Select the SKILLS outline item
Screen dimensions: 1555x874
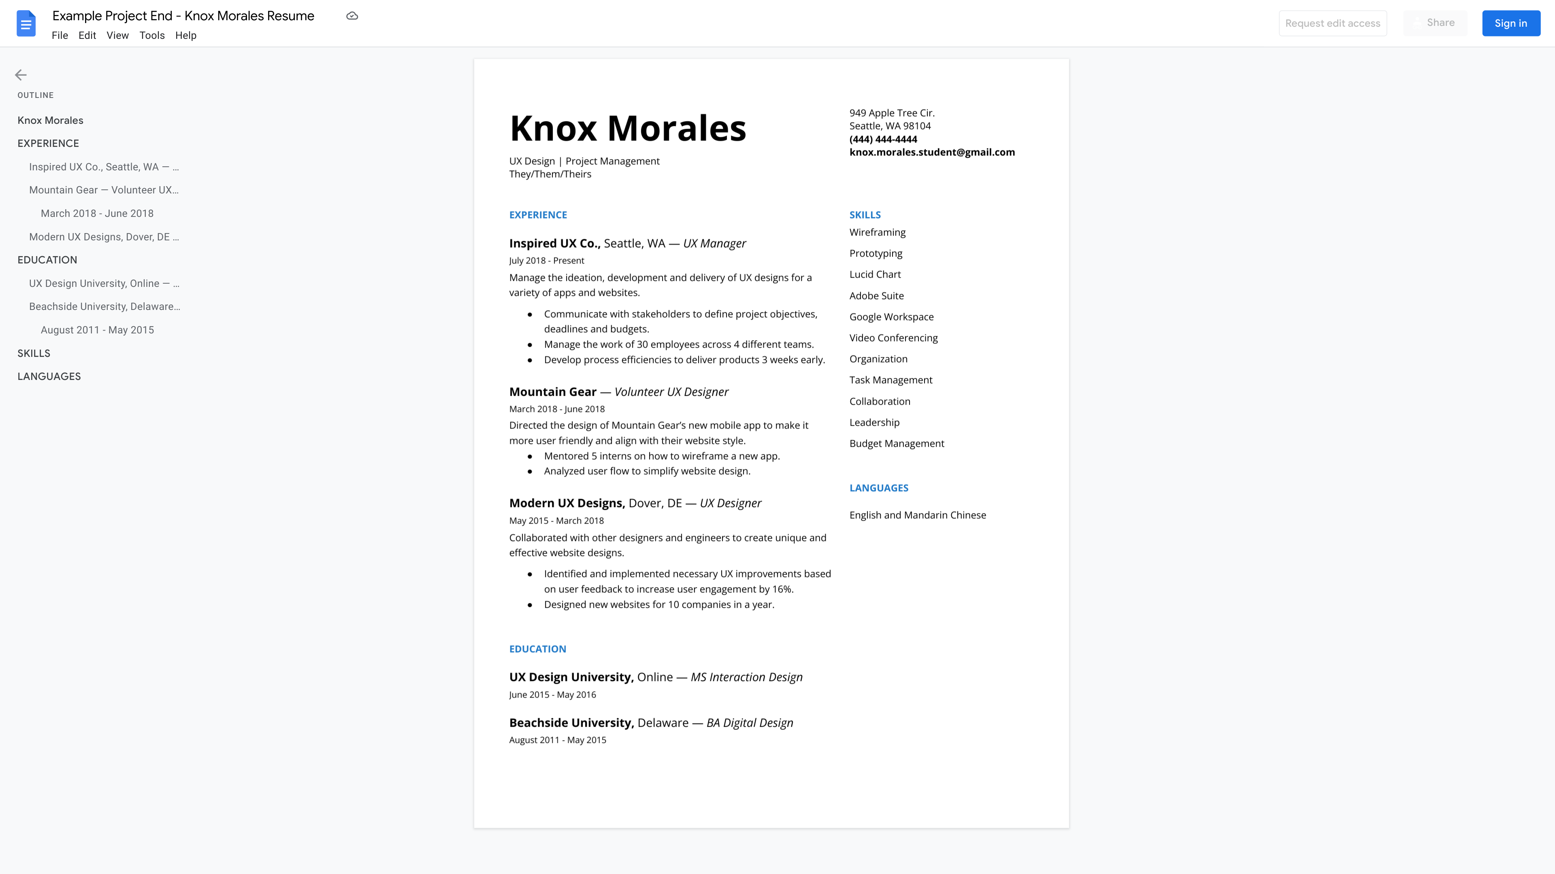pos(33,352)
